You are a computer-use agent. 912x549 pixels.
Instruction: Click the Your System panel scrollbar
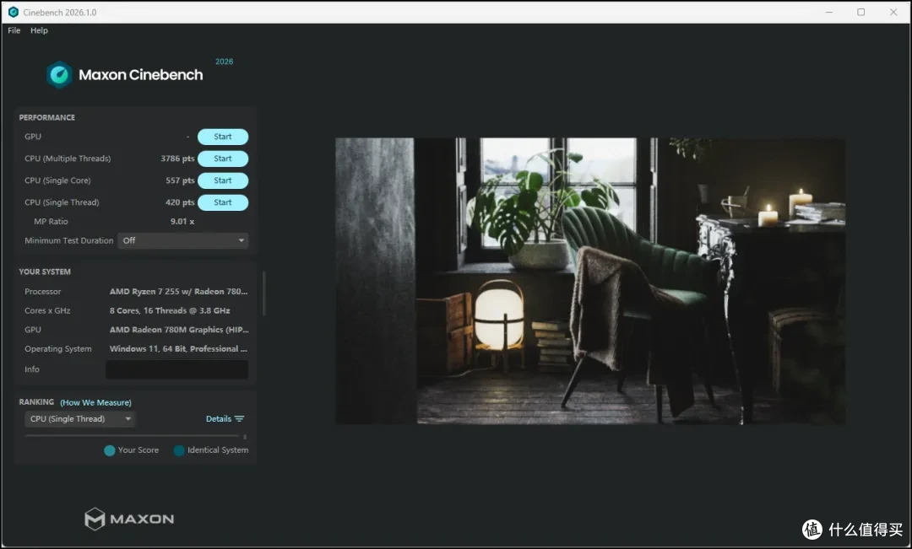(x=264, y=293)
